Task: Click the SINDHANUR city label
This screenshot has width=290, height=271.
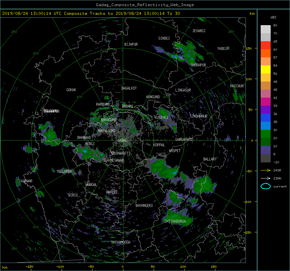Action: click(198, 116)
